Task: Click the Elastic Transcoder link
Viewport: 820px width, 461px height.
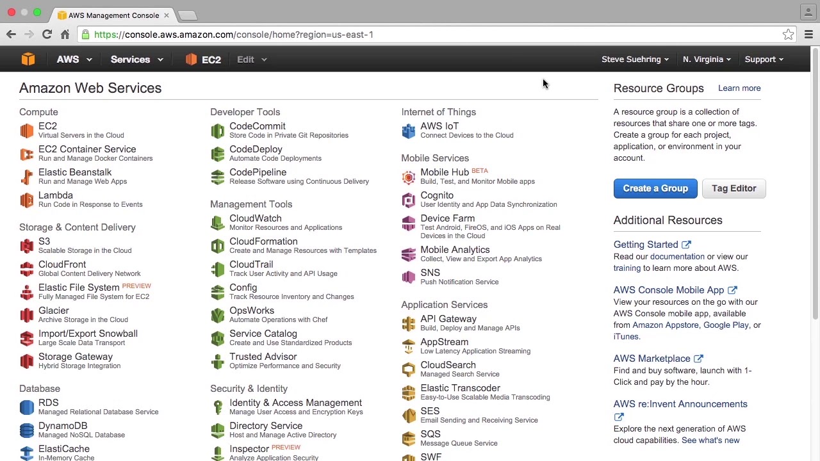Action: [460, 388]
